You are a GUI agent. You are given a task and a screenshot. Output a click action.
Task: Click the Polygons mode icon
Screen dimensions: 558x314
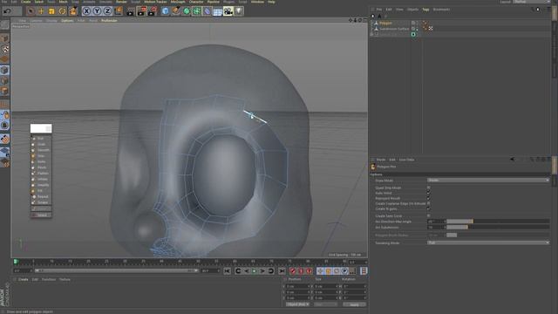click(4, 91)
